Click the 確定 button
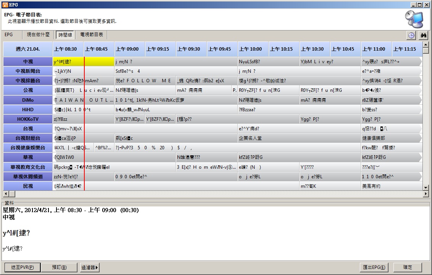 (408, 267)
